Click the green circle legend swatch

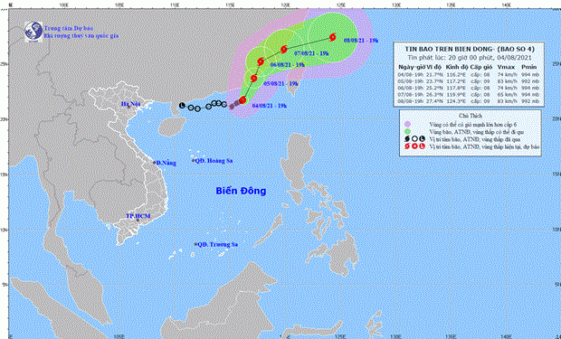[407, 132]
